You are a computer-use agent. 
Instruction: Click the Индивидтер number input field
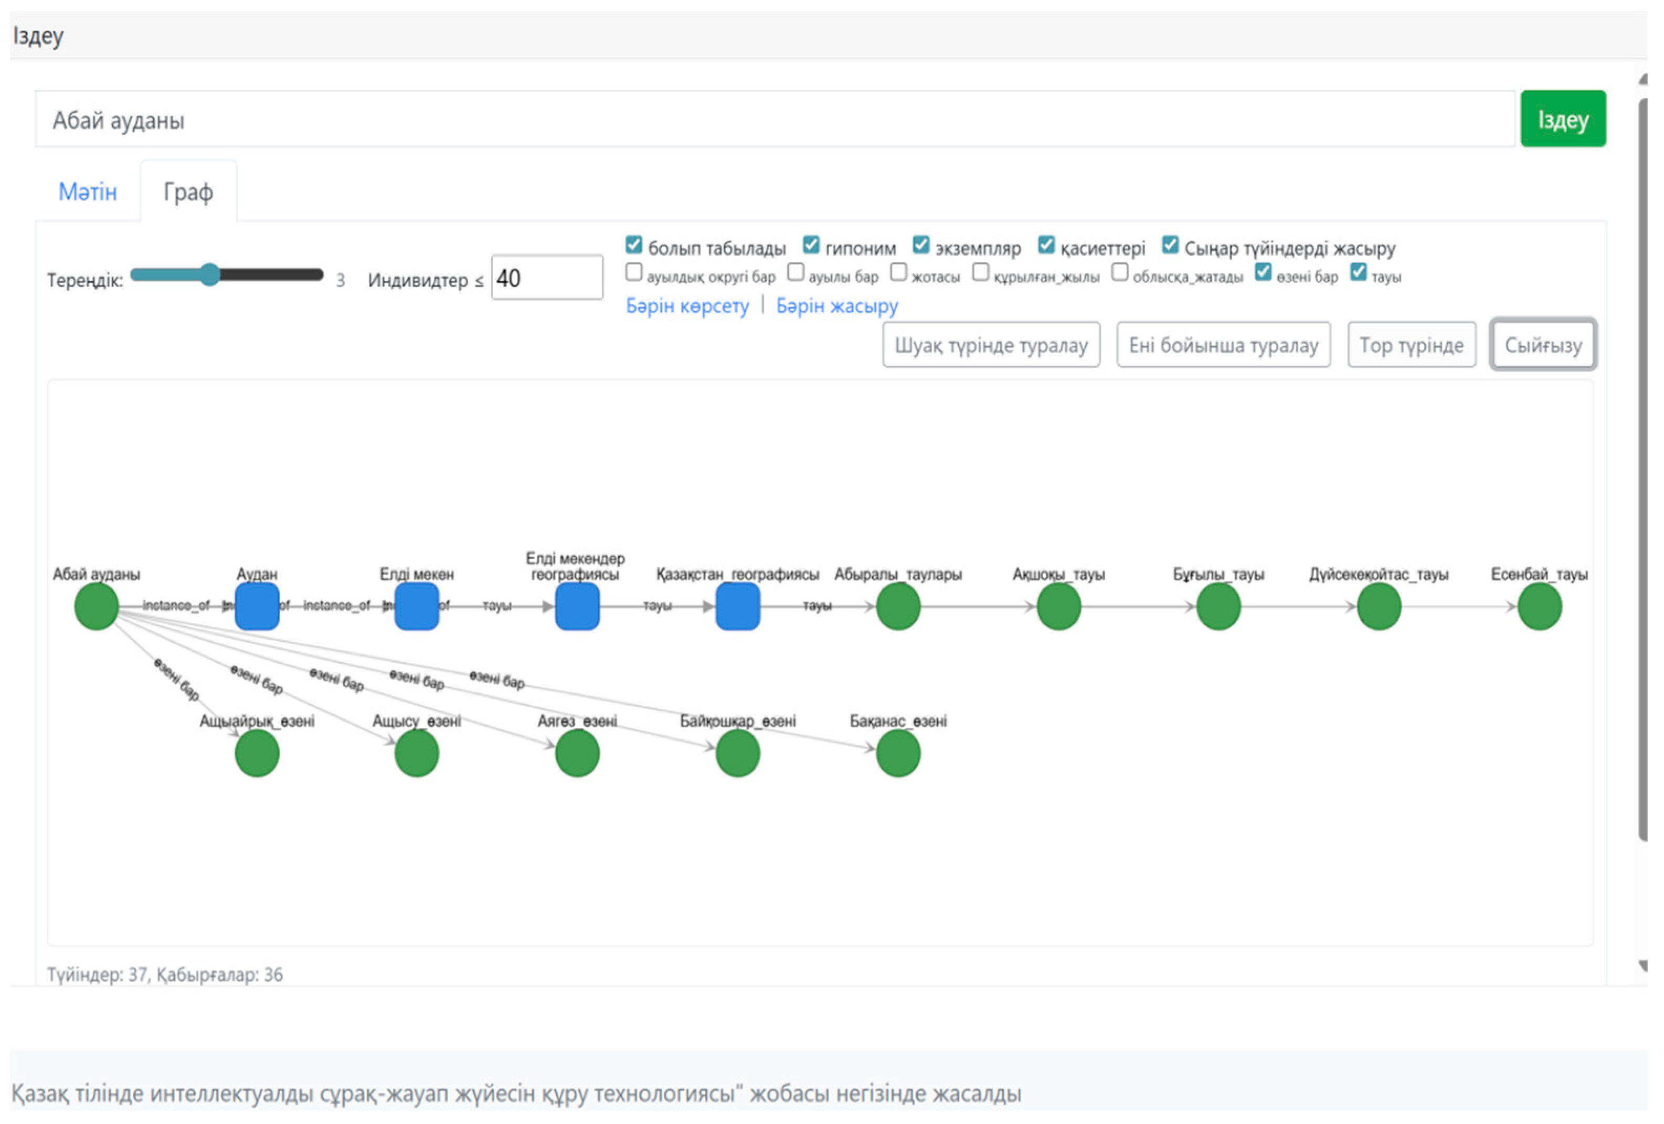coord(546,278)
